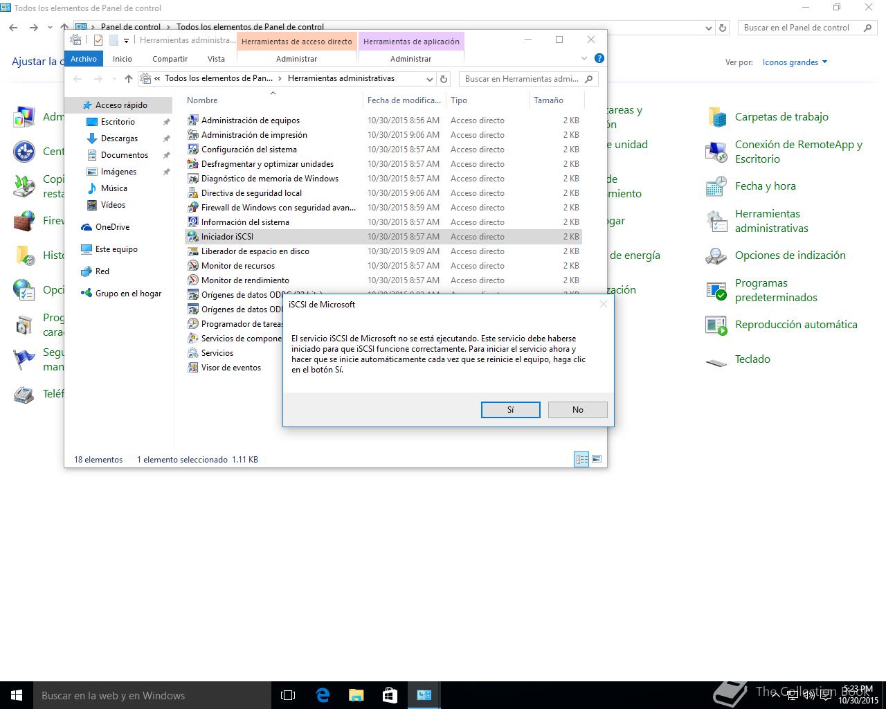Open Teclado in Control Panel

[738, 359]
